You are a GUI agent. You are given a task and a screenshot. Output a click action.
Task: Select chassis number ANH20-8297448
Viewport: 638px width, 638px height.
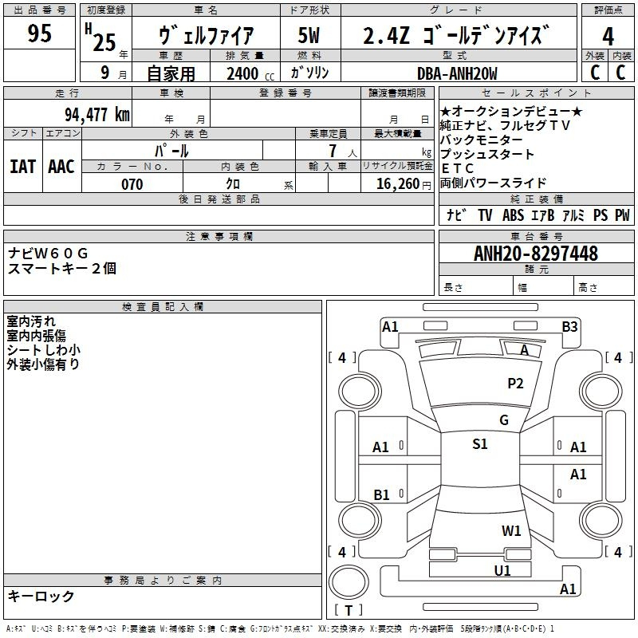tap(535, 254)
